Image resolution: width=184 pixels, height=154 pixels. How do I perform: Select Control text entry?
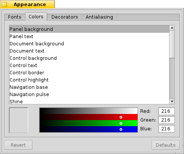coord(89,66)
